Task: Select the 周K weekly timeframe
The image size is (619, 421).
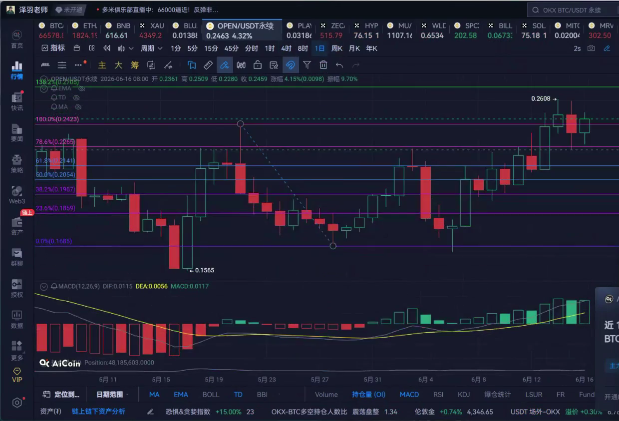Action: [337, 48]
